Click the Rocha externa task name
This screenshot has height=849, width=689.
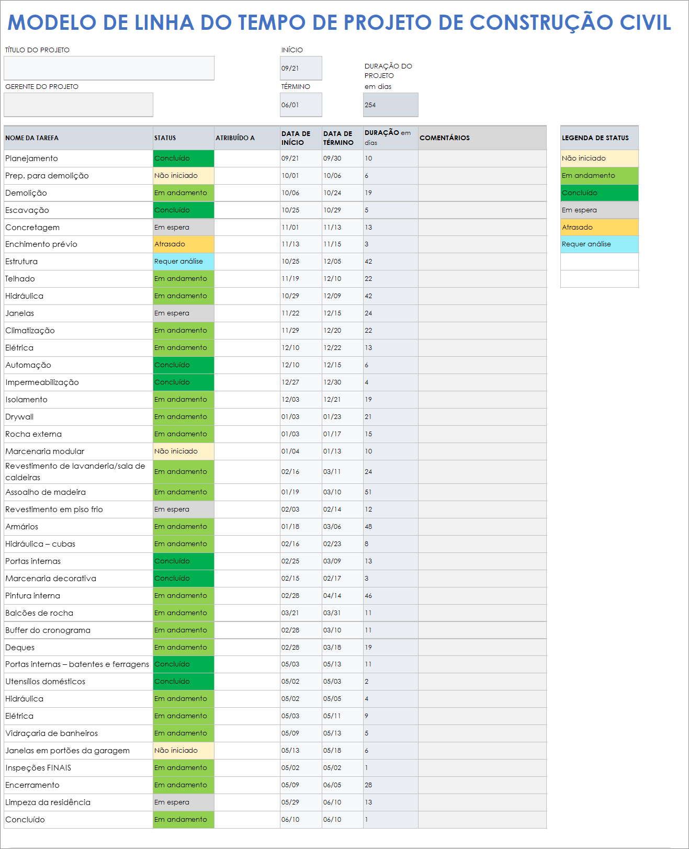(78, 434)
